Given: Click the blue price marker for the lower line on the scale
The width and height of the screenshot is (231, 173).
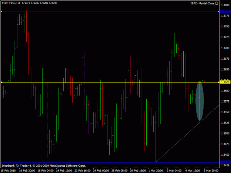Looking at the screenshot, I should [225, 162].
